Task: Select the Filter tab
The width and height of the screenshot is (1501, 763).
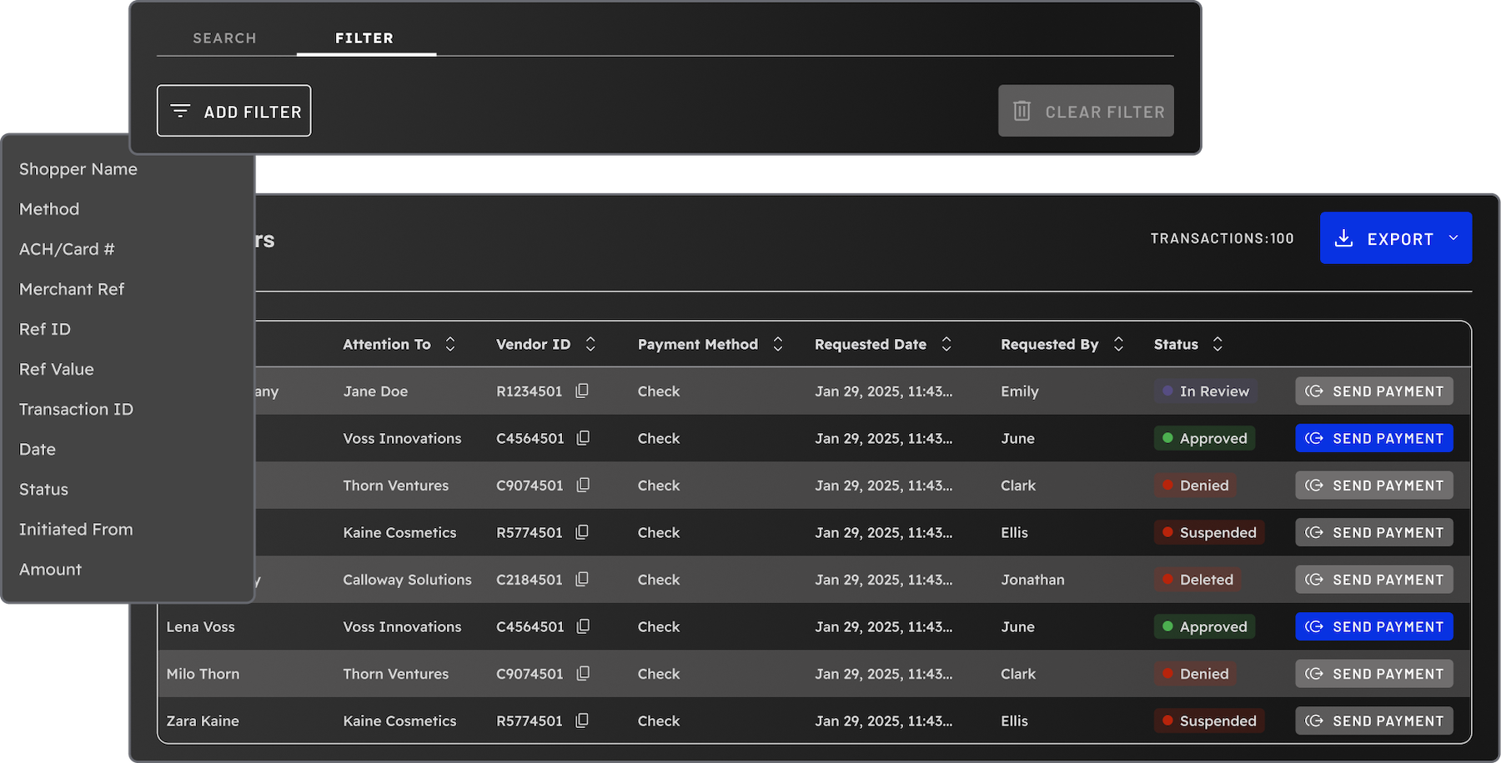Action: point(364,38)
